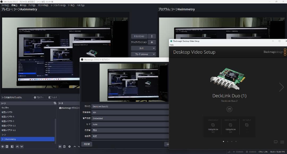This screenshot has width=287, height=154.
Task: Open the プロファイル(P) menu
Action: pyautogui.click(x=43, y=5)
